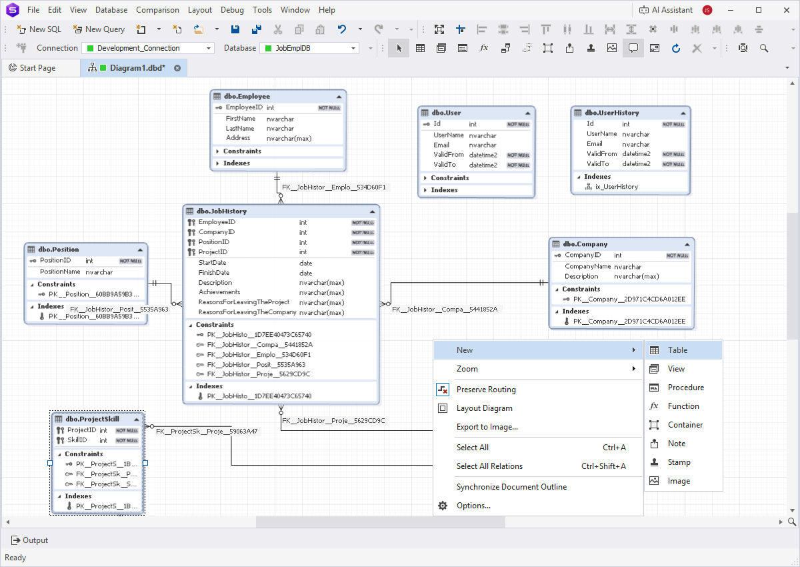Expand Indexes in dbo.User table
Viewport: 800px width, 567px height.
(x=425, y=190)
